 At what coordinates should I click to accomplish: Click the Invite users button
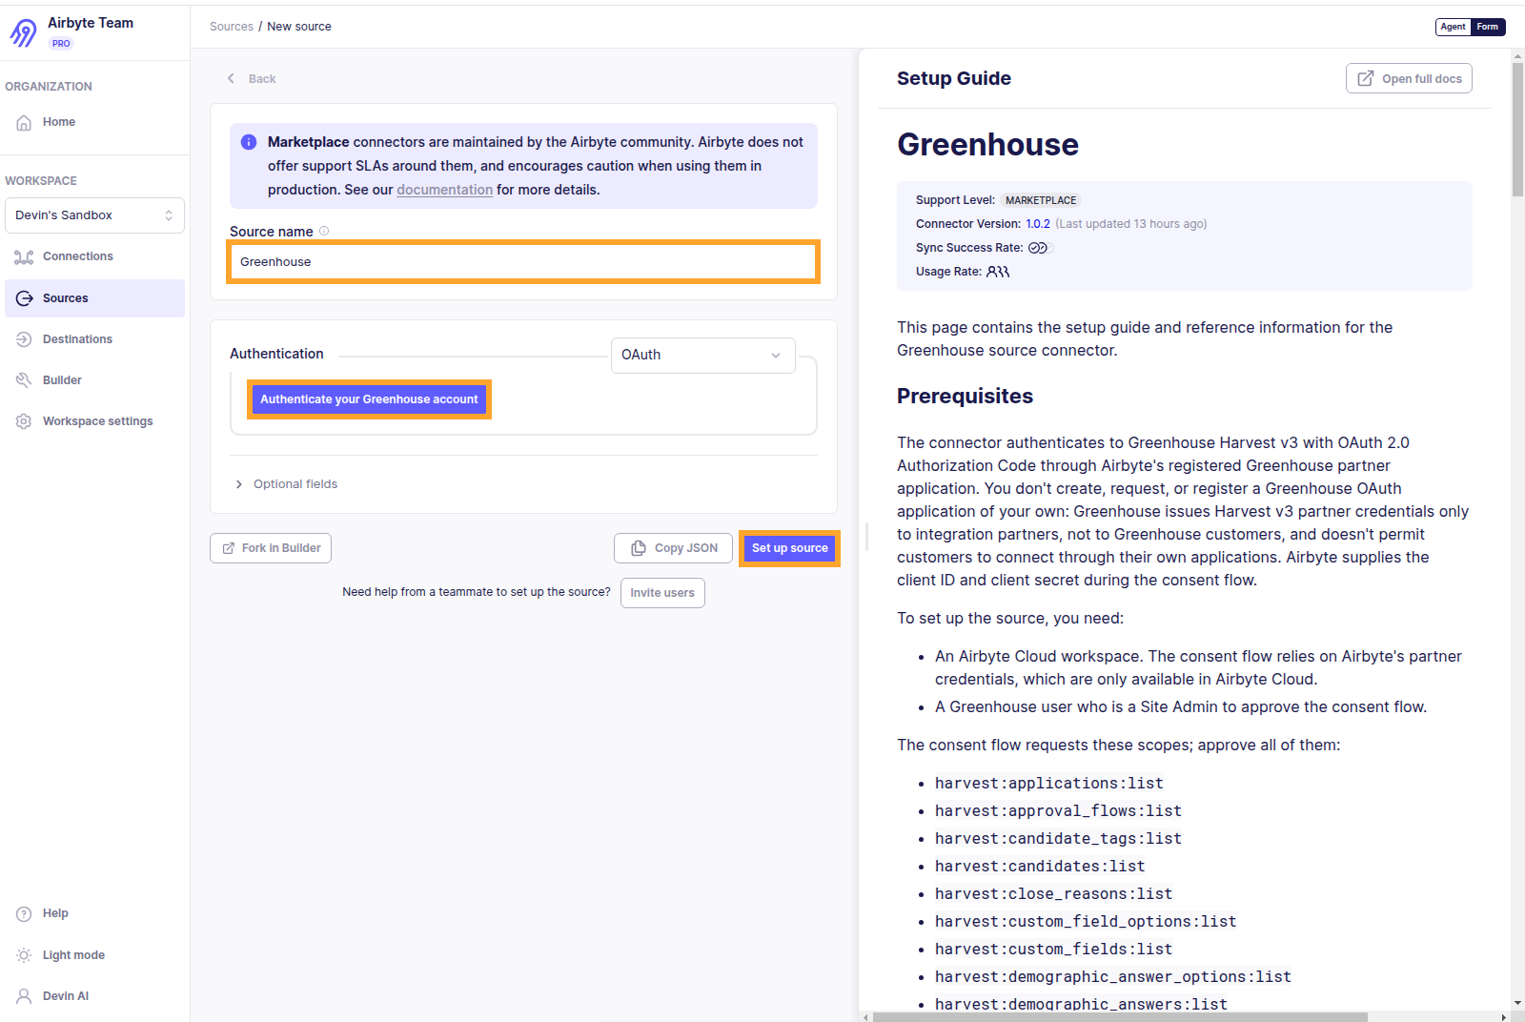(x=662, y=593)
